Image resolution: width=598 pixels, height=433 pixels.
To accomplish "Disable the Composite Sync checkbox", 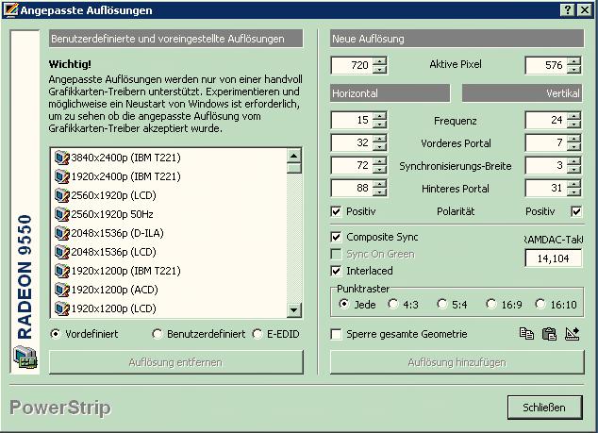I will point(337,237).
